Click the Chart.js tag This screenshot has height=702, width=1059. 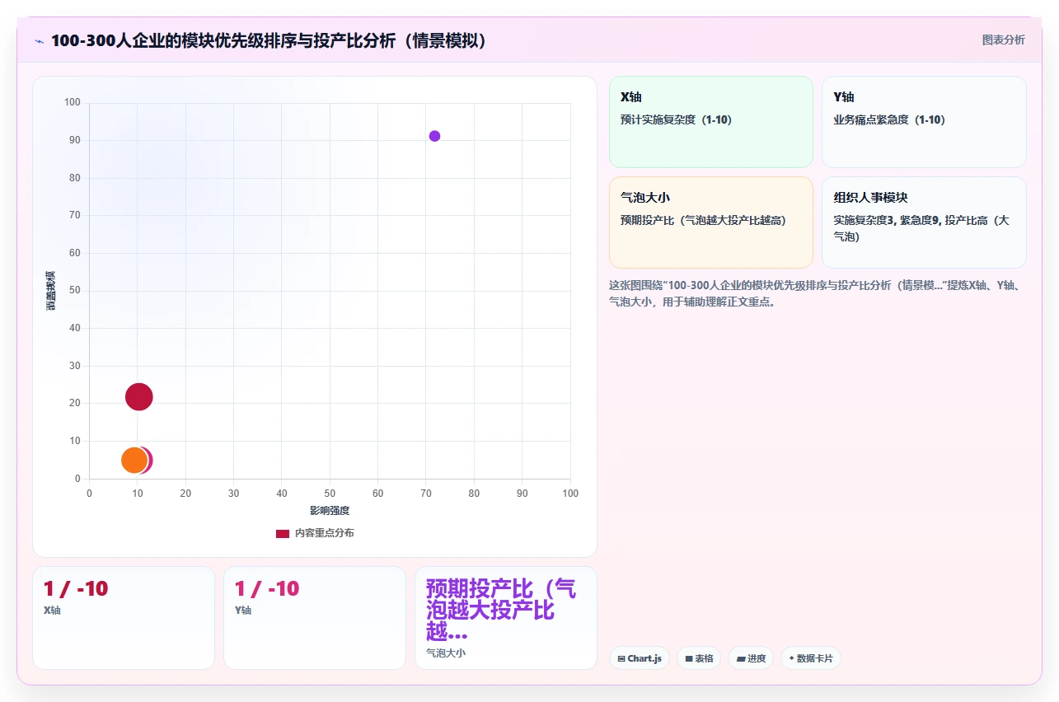[x=640, y=658]
